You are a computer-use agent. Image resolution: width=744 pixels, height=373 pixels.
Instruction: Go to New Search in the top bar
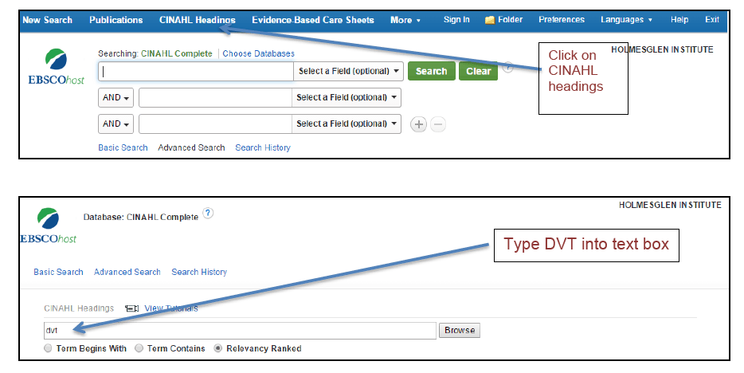[x=48, y=20]
